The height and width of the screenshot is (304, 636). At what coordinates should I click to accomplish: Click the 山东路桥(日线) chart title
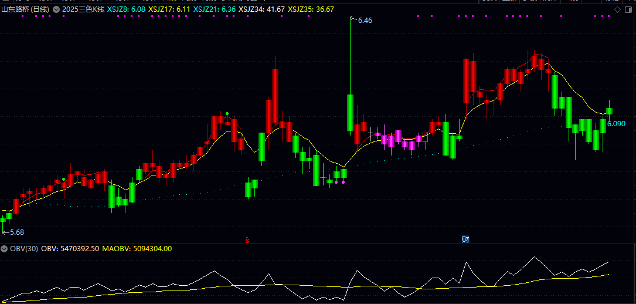click(x=26, y=9)
